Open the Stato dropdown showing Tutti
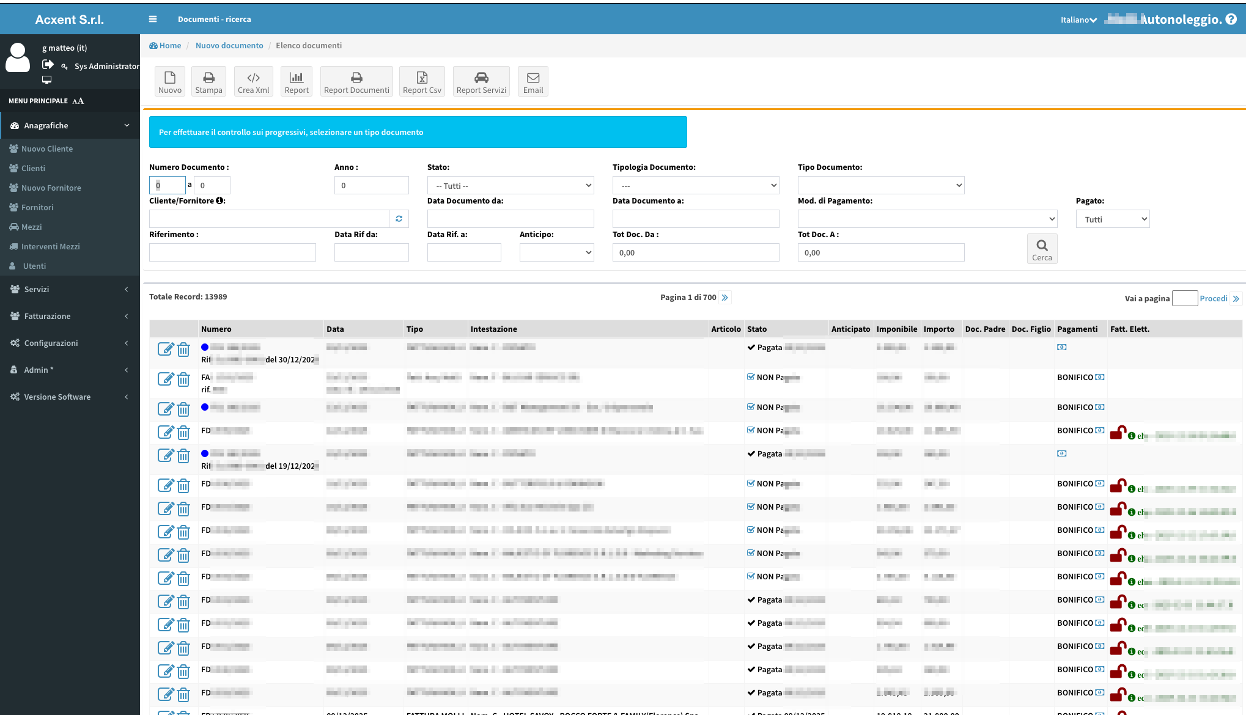 [x=511, y=186]
